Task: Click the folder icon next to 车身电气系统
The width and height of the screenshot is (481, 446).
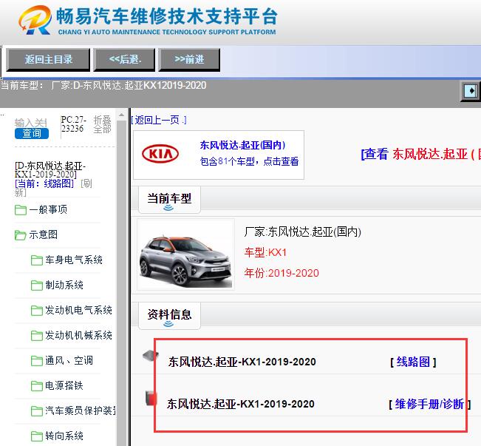Action: [37, 260]
